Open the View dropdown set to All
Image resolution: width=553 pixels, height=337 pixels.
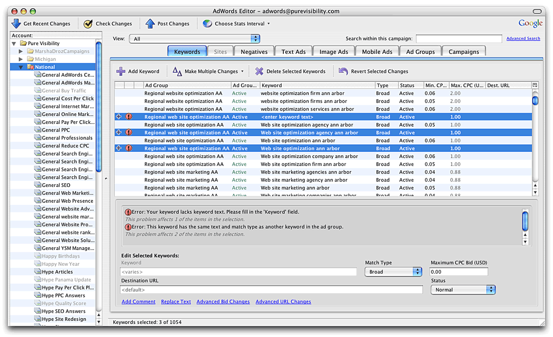[194, 39]
